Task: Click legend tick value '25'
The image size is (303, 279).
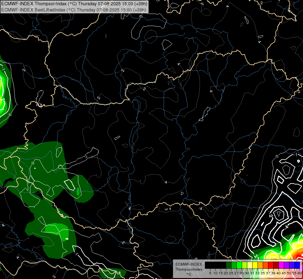Action: coord(231,273)
